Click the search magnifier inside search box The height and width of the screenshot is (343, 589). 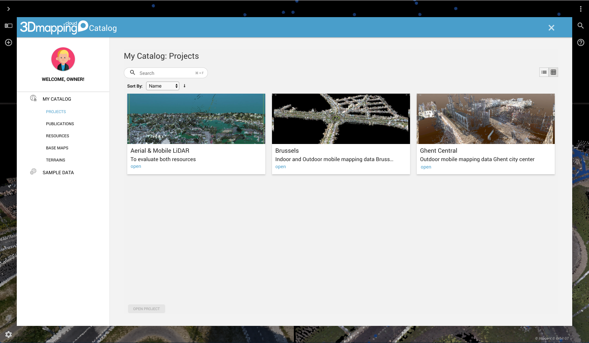tap(133, 72)
